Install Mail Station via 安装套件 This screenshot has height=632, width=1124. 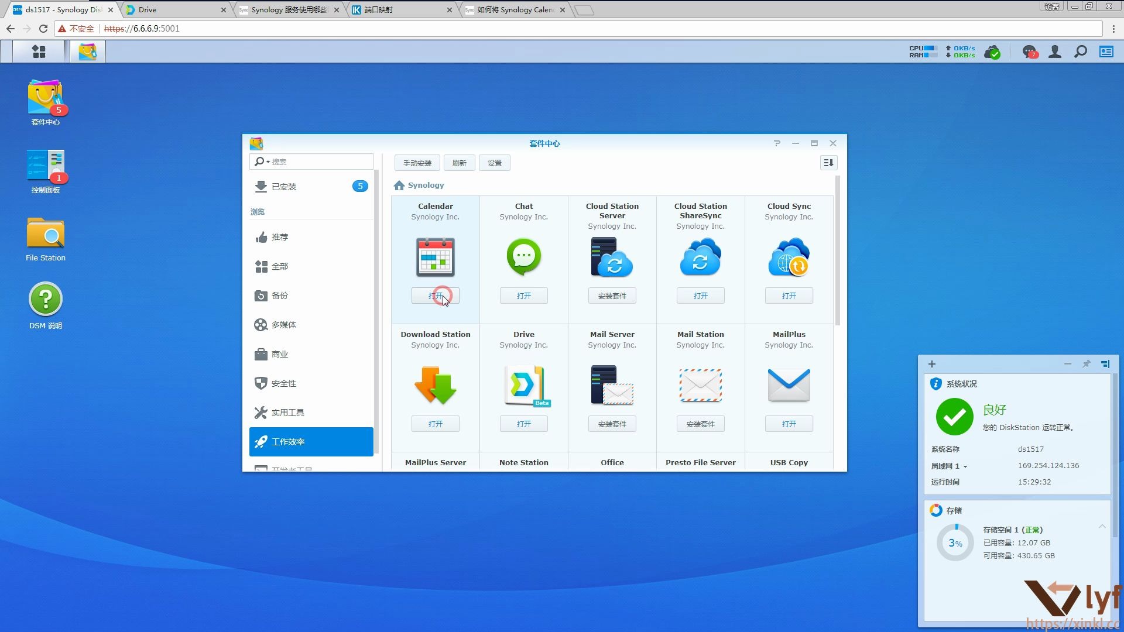point(701,424)
